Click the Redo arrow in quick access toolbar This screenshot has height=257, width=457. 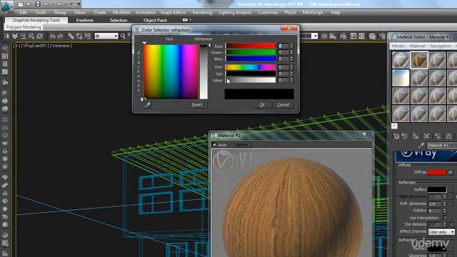[x=59, y=4]
